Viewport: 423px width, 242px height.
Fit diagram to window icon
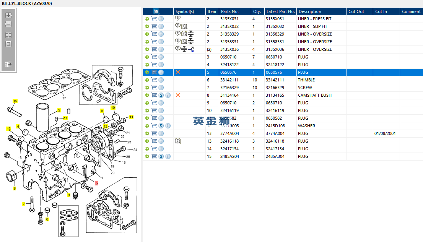(8, 44)
